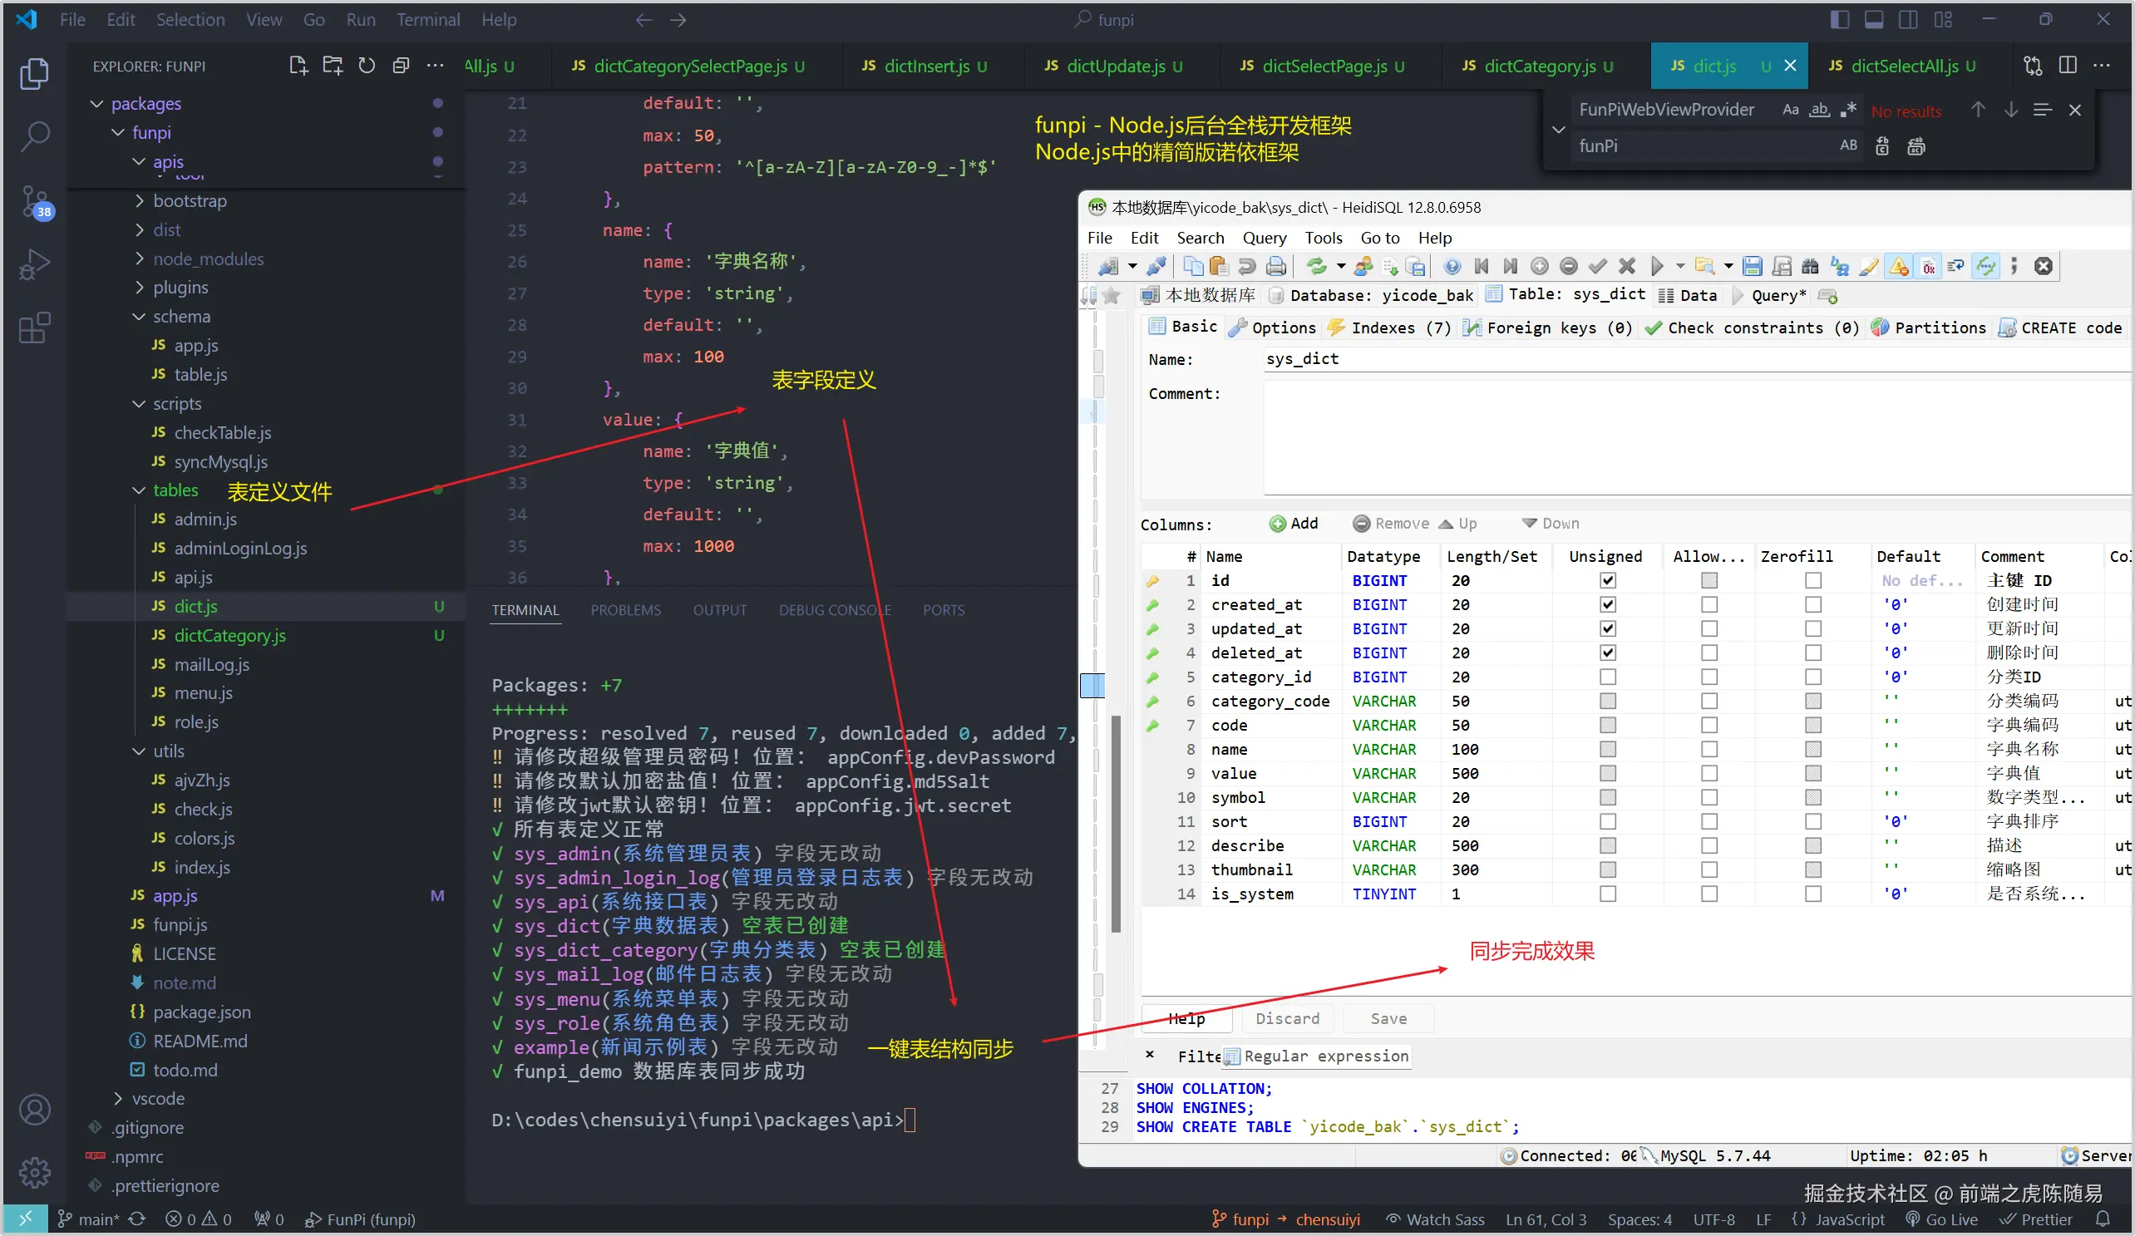Image resolution: width=2135 pixels, height=1236 pixels.
Task: Switch to the PROBLEMS panel tab
Action: point(625,610)
